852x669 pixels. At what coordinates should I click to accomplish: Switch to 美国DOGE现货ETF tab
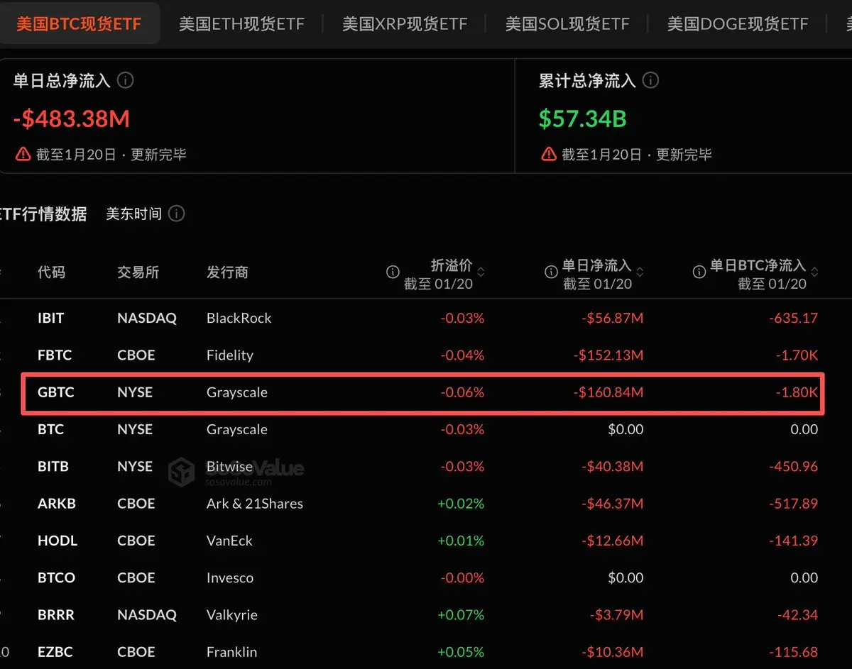[738, 24]
